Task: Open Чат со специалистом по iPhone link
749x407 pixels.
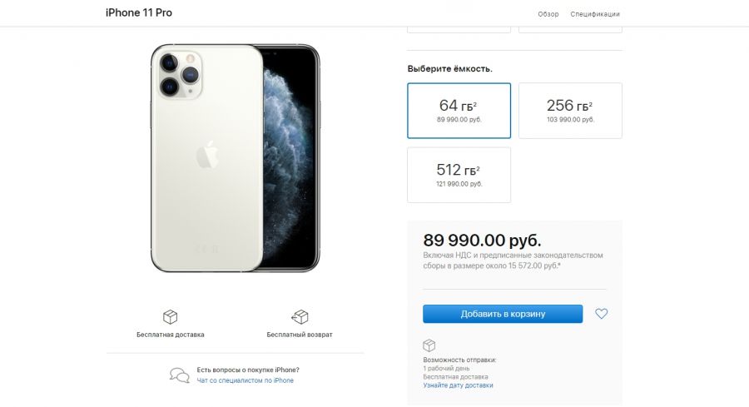Action: (x=246, y=380)
